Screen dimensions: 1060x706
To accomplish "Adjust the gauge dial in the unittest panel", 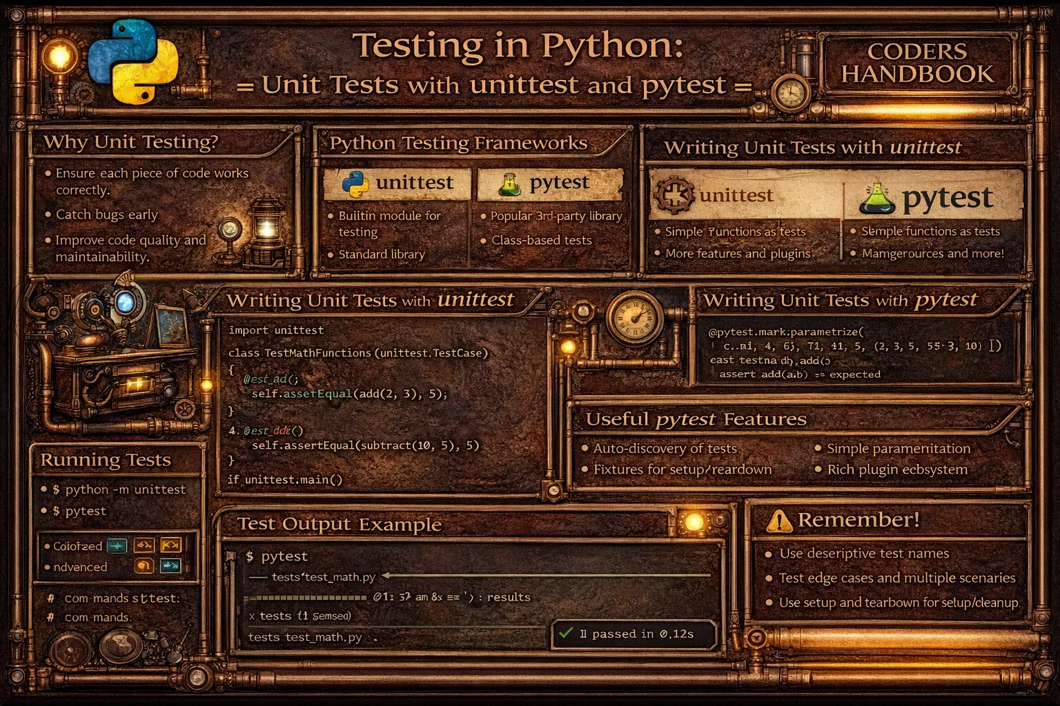I will pyautogui.click(x=634, y=319).
